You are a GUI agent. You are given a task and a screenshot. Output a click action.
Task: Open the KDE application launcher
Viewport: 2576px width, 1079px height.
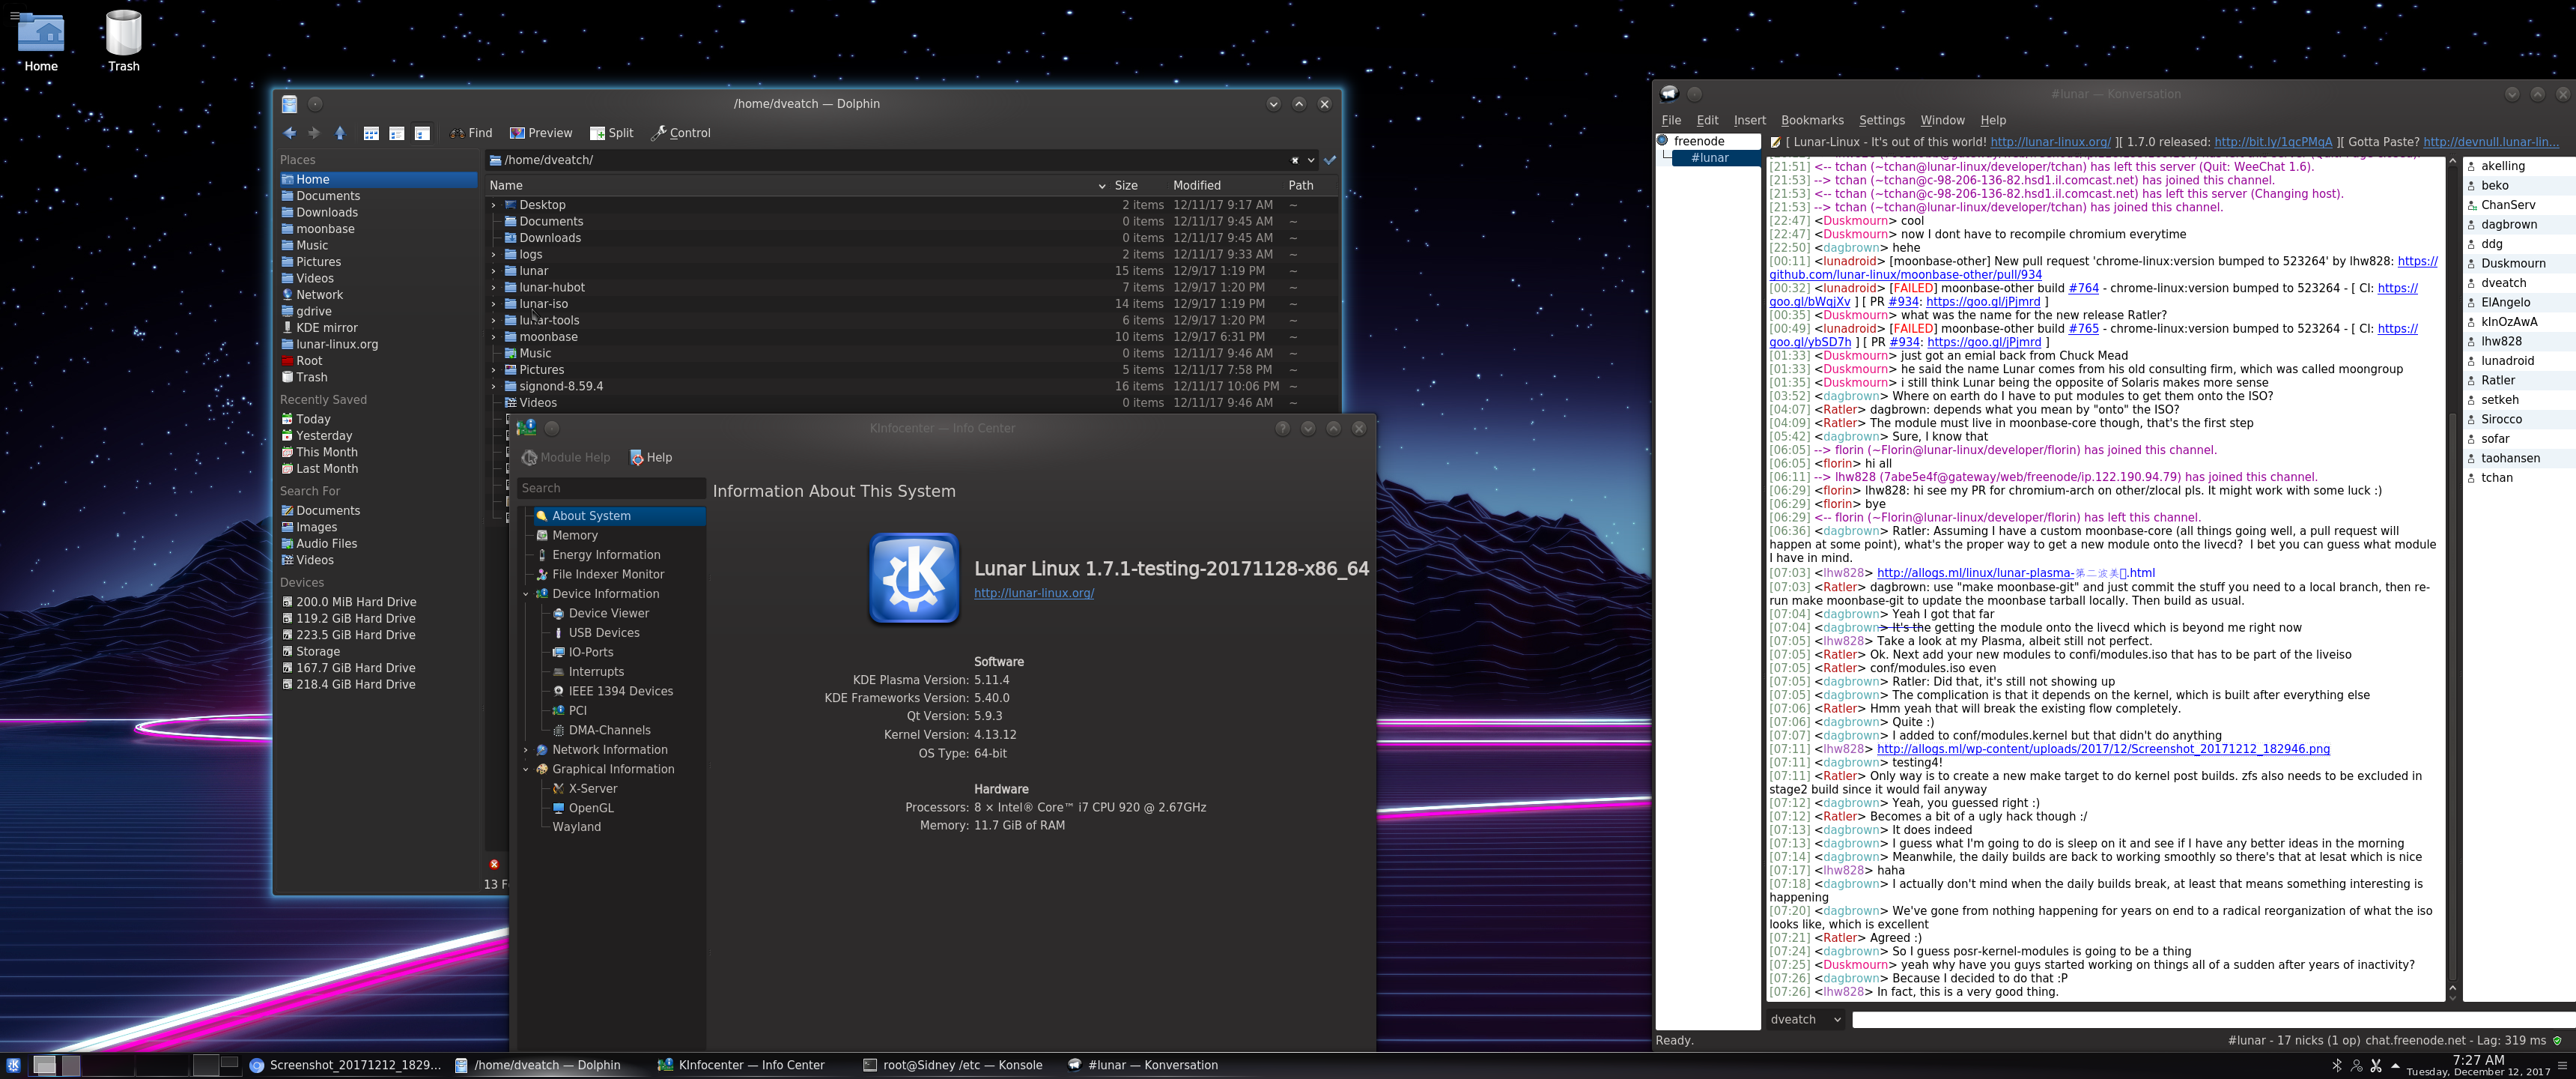(13, 1065)
